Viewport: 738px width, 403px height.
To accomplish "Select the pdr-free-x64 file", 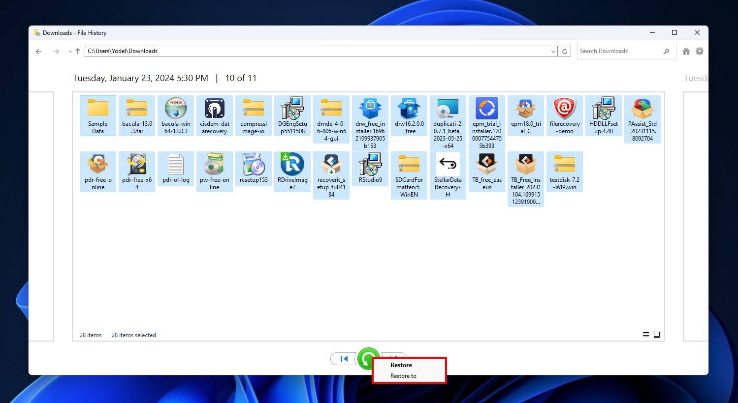I will 137,172.
